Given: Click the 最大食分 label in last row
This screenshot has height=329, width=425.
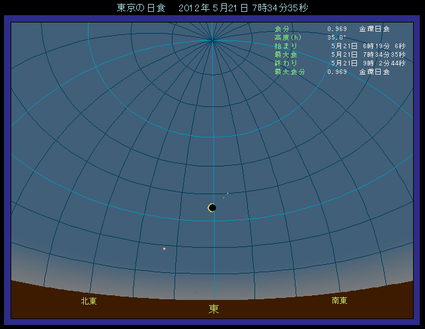Looking at the screenshot, I should tap(290, 71).
